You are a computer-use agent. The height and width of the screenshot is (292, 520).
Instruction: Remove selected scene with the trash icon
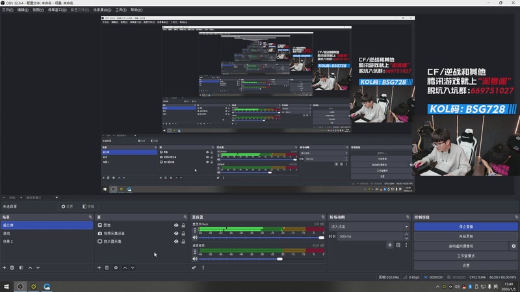pyautogui.click(x=12, y=267)
